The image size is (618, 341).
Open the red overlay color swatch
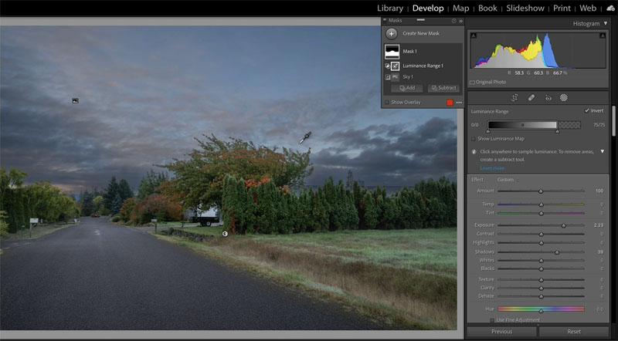(x=450, y=103)
